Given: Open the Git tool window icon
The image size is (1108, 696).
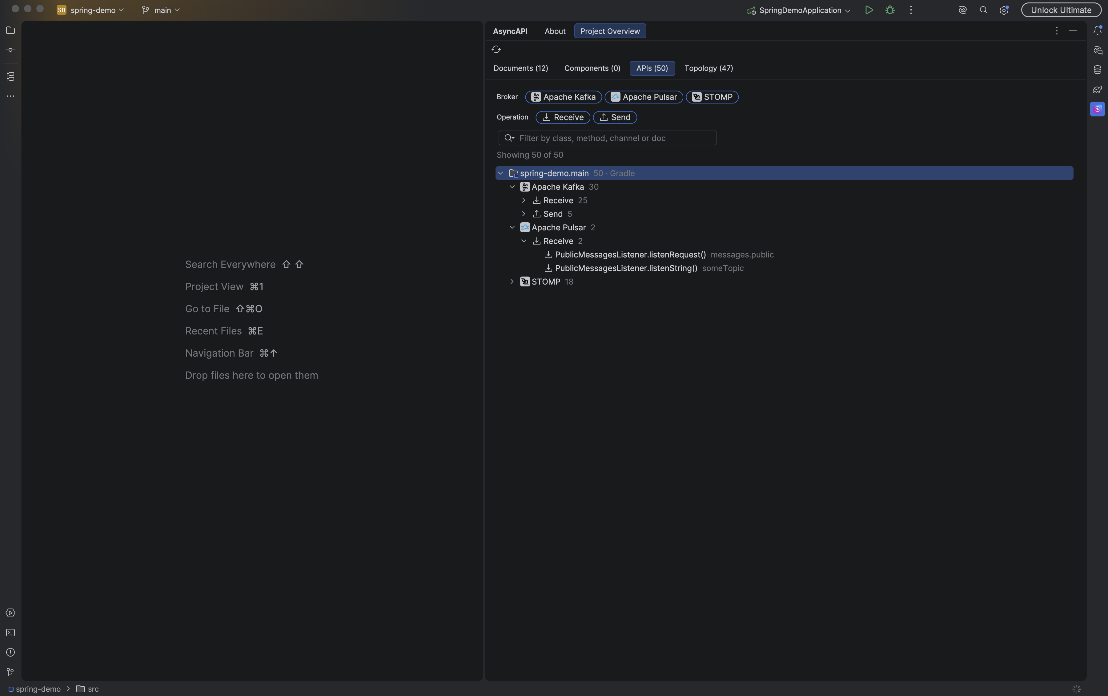Looking at the screenshot, I should 10,673.
